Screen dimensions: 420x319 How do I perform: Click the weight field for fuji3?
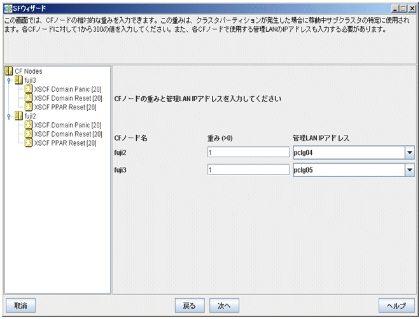248,169
